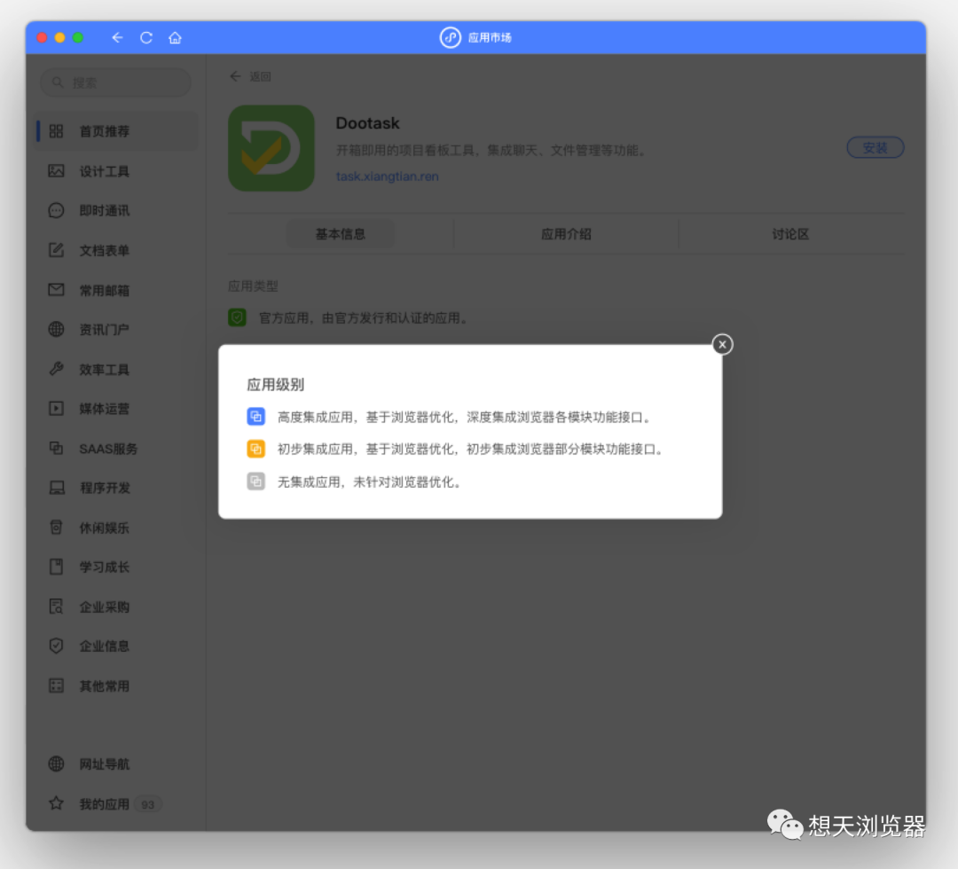
Task: Select 企业信息 sidebar label
Action: point(105,646)
